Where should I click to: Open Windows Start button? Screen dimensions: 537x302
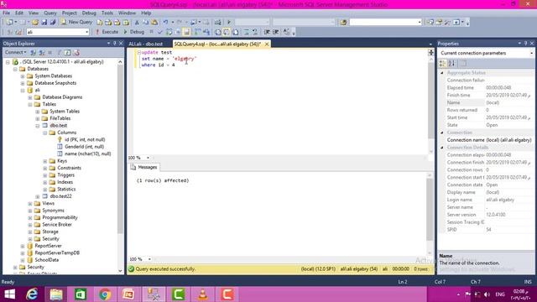tap(9, 294)
